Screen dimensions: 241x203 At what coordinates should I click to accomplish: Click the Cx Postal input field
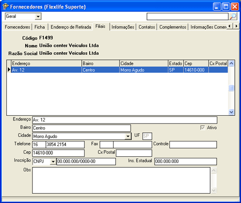(134, 153)
